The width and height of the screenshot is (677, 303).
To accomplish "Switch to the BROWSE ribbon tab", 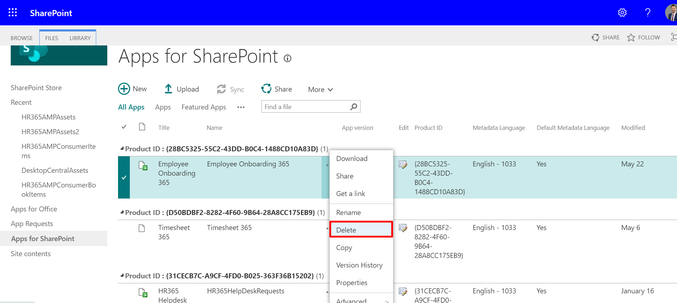I will pyautogui.click(x=21, y=38).
